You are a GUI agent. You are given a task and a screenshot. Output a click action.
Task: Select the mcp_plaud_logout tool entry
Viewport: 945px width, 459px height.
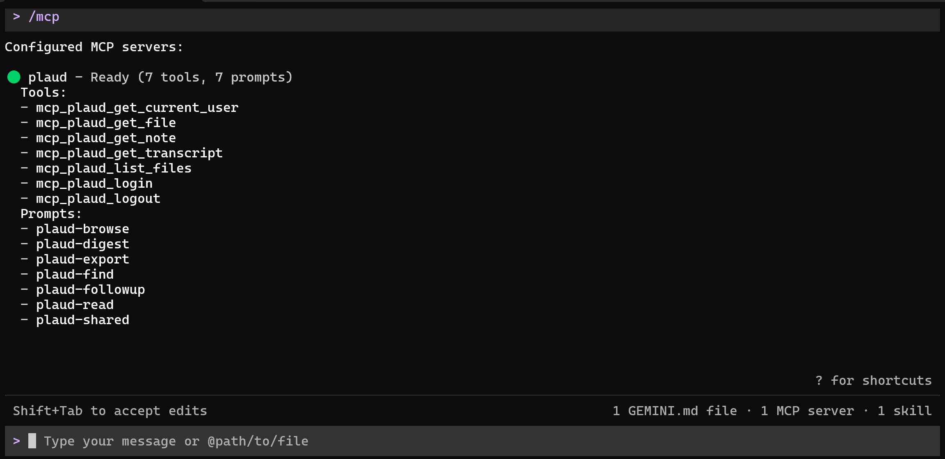[x=98, y=199]
